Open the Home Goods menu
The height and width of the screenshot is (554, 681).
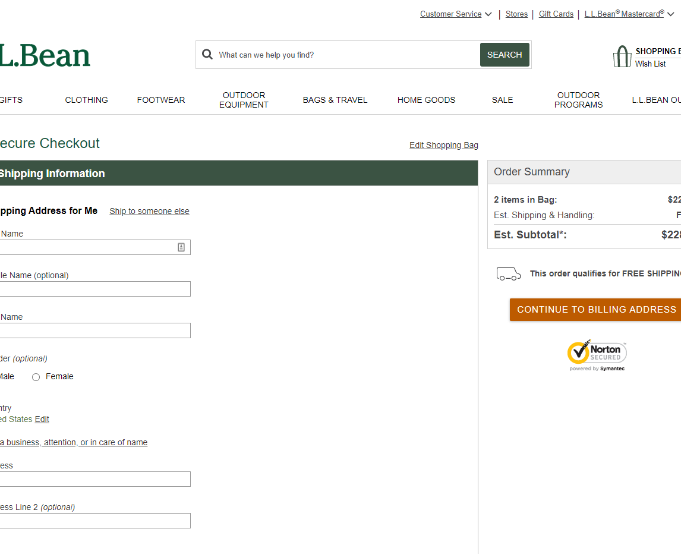[427, 100]
